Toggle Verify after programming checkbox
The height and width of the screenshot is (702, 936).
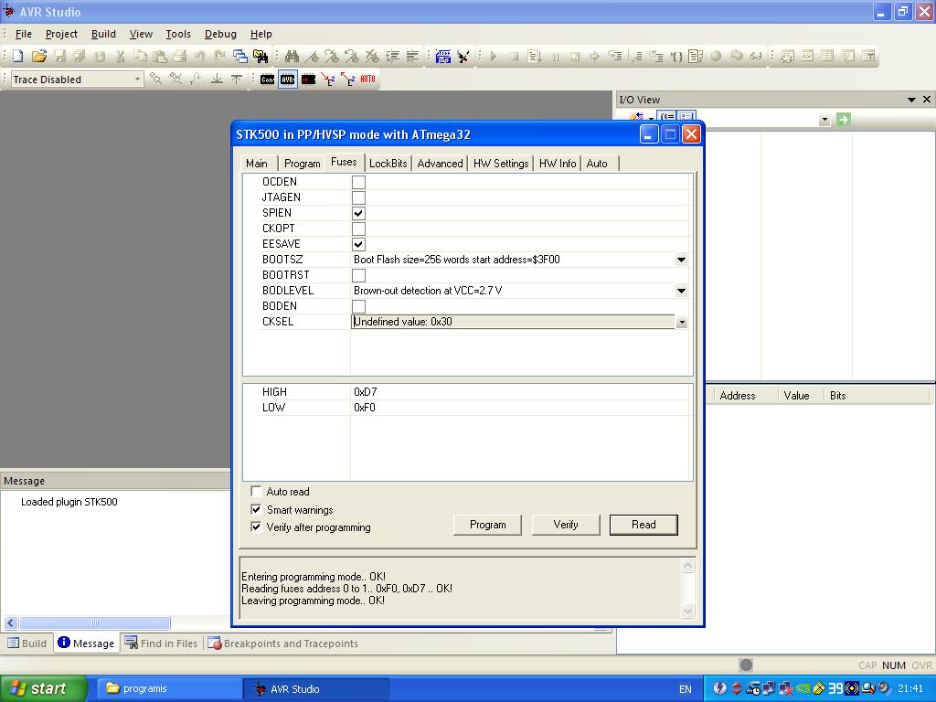[256, 526]
